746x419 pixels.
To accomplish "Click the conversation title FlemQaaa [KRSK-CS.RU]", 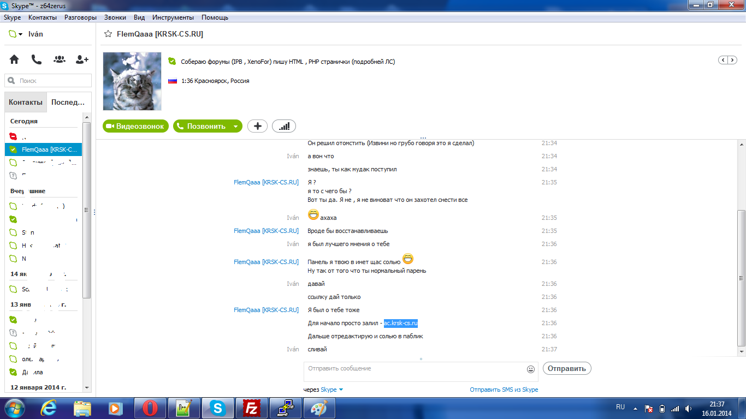I will click(161, 34).
